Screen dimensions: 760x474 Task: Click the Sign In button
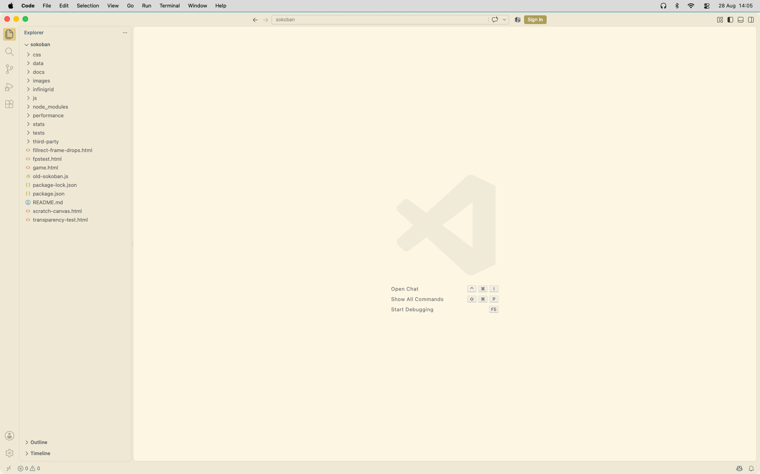point(535,20)
